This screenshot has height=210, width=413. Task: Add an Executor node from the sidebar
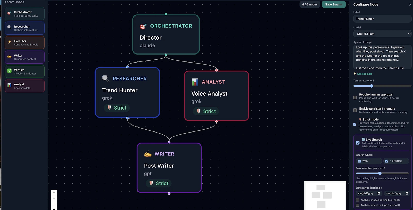pyautogui.click(x=25, y=43)
